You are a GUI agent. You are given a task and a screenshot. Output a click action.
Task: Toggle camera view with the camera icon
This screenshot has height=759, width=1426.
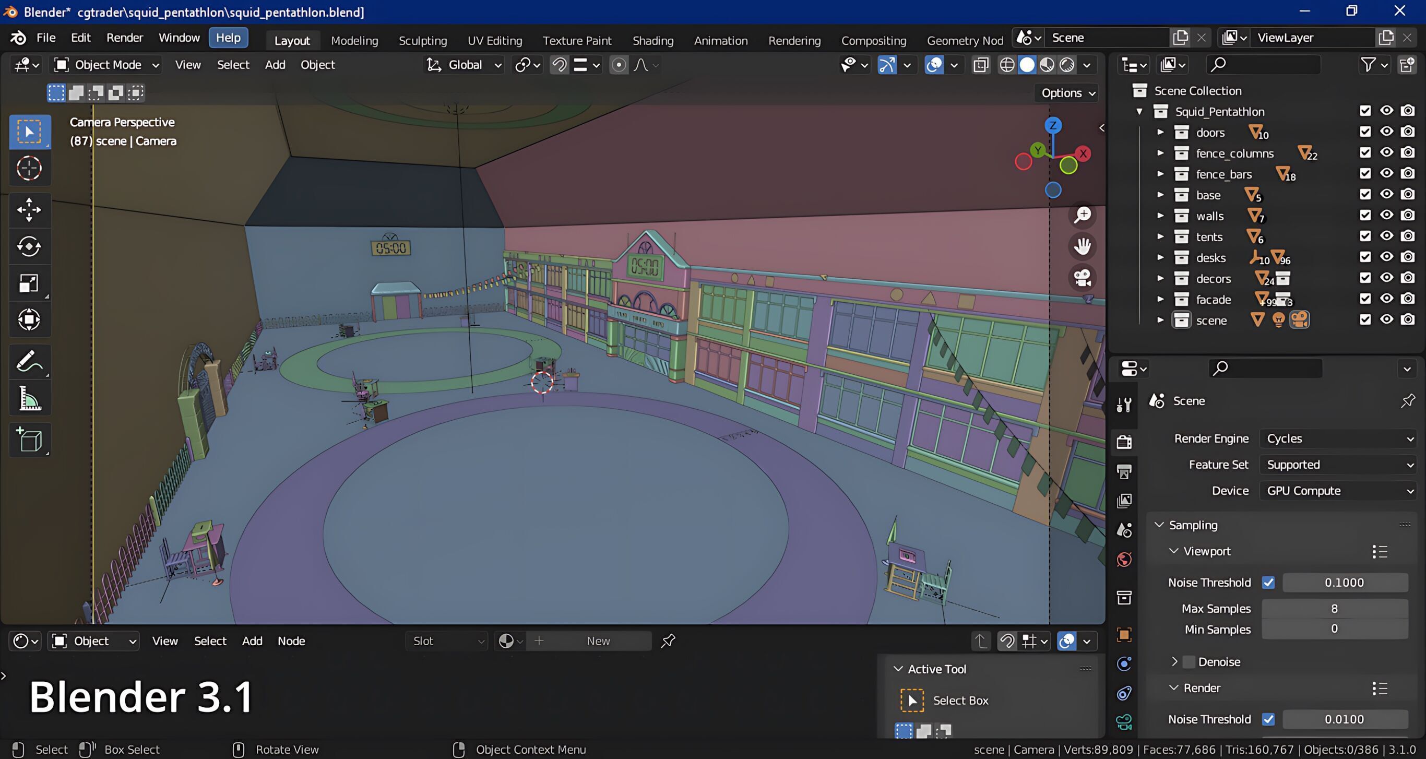tap(1082, 277)
